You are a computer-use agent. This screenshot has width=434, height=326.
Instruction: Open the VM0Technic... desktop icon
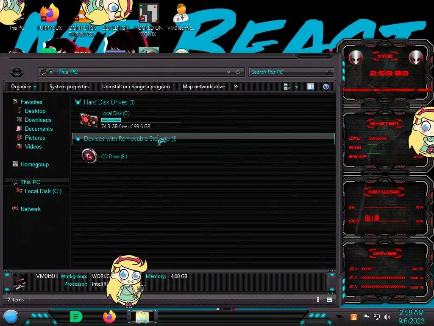(x=181, y=17)
